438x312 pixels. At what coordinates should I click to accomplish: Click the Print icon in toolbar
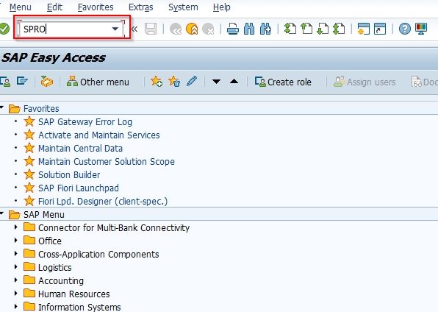click(233, 29)
